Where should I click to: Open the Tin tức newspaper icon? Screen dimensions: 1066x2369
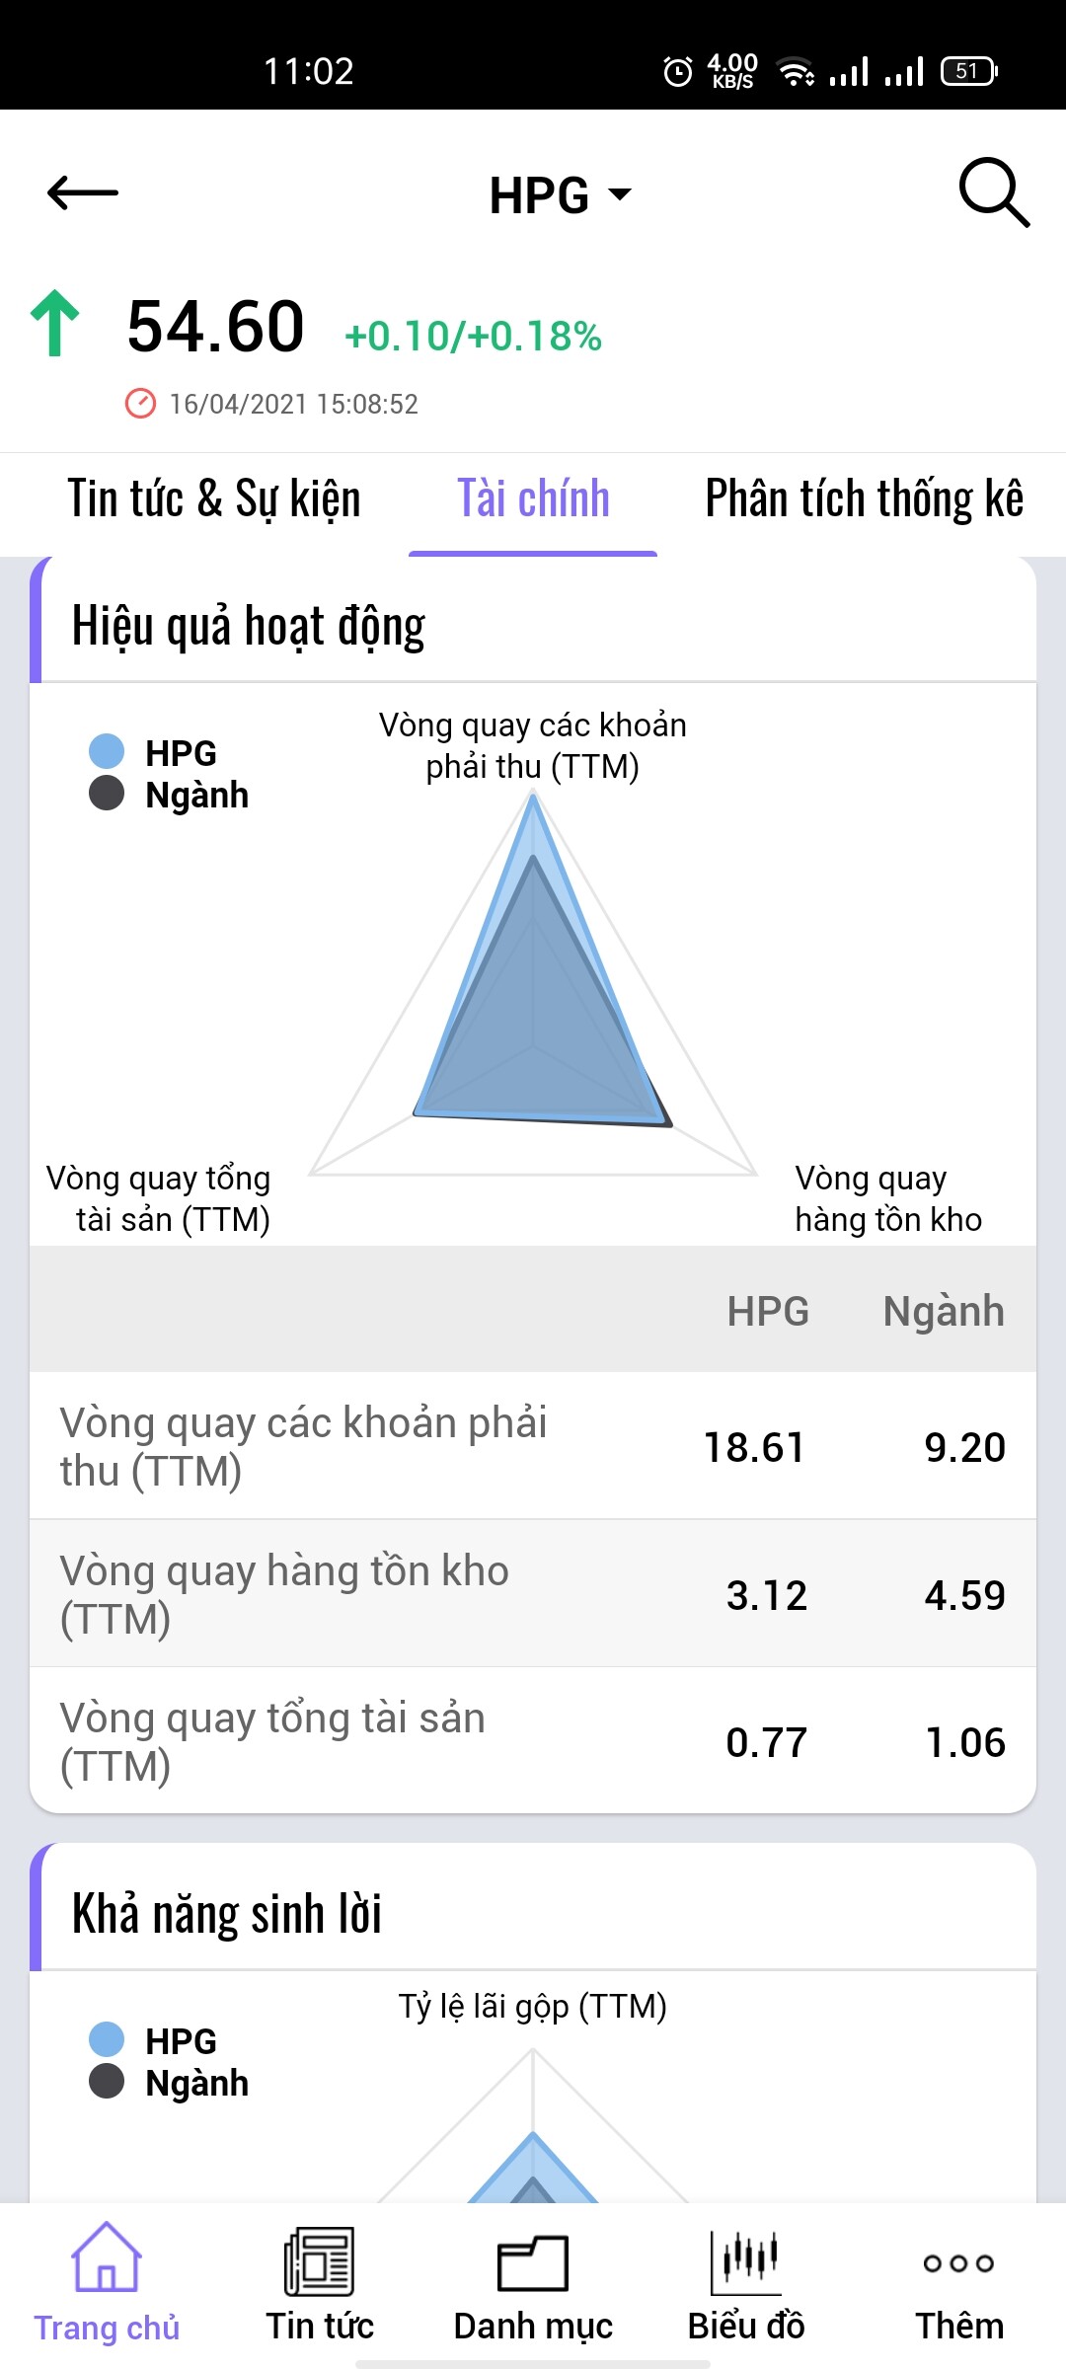pyautogui.click(x=319, y=2260)
